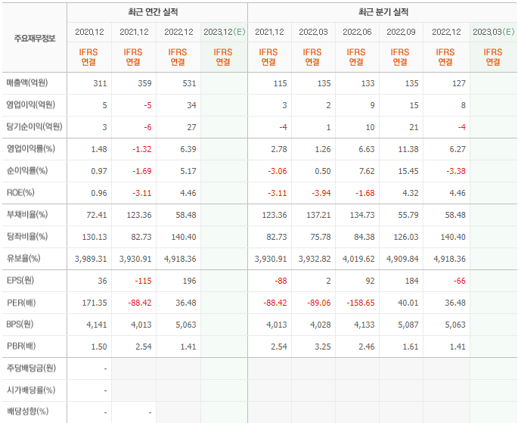This screenshot has height=423, width=518.
Task: Click the 주당배당금(원) row label
Action: point(32,369)
